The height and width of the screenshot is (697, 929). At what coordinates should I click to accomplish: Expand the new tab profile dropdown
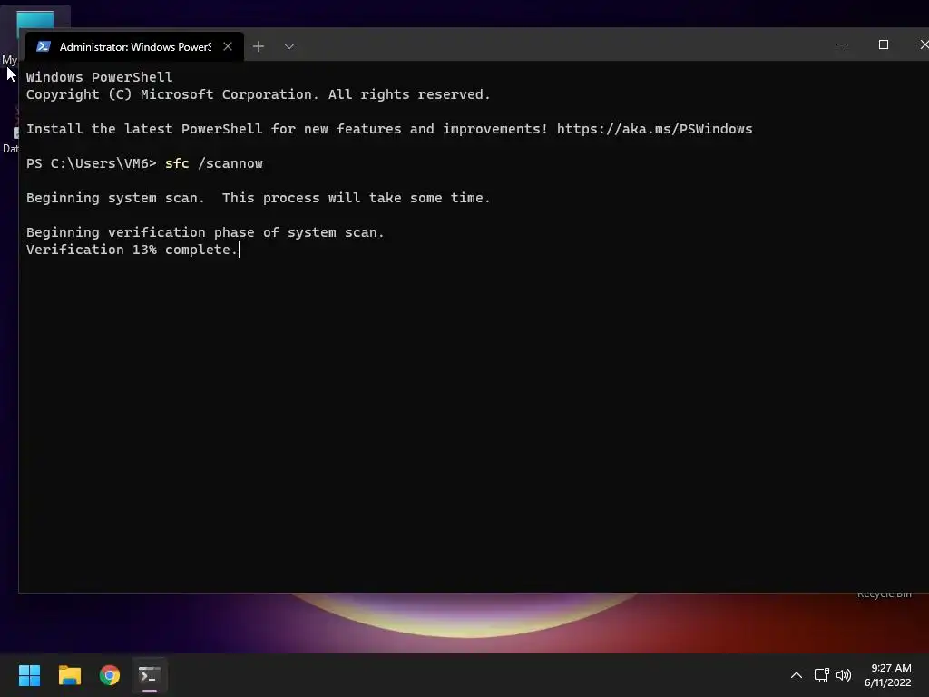tap(289, 46)
